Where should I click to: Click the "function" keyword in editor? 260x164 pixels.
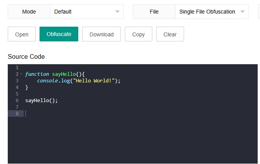(x=37, y=74)
